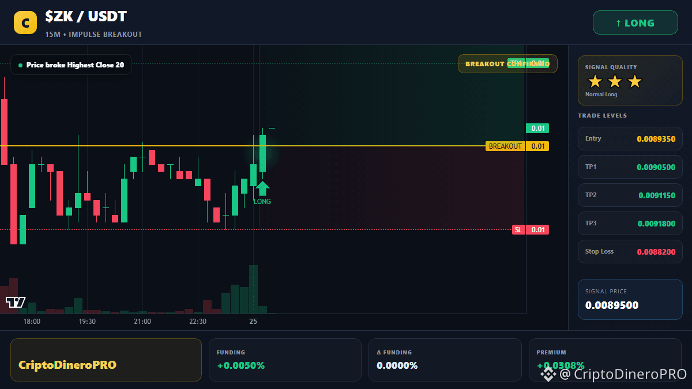692x389 pixels.
Task: Click the 25 date axis label
Action: click(x=253, y=322)
